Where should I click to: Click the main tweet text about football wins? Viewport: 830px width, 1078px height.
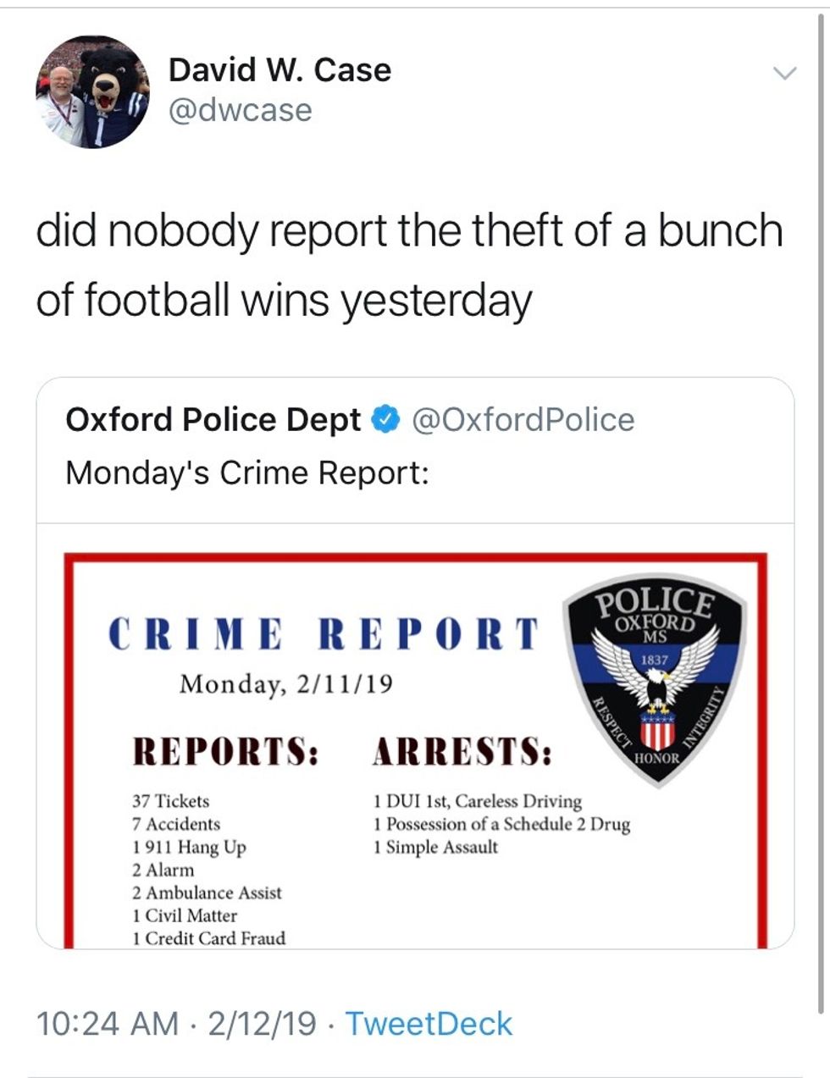pos(408,264)
